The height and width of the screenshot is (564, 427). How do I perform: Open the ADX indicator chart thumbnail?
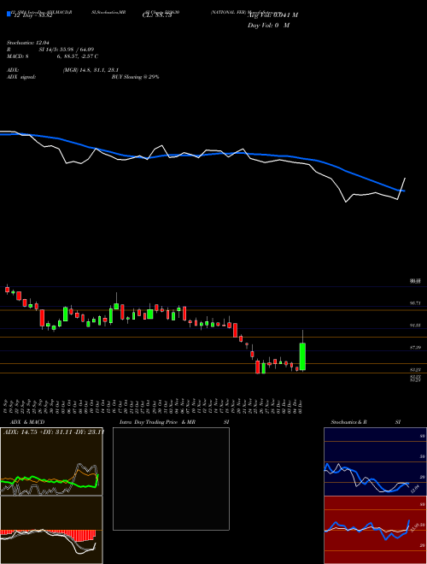point(51,461)
